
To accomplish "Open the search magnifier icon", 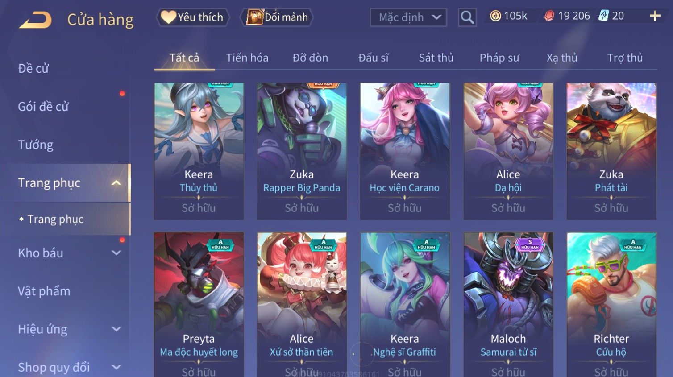I will tap(467, 17).
